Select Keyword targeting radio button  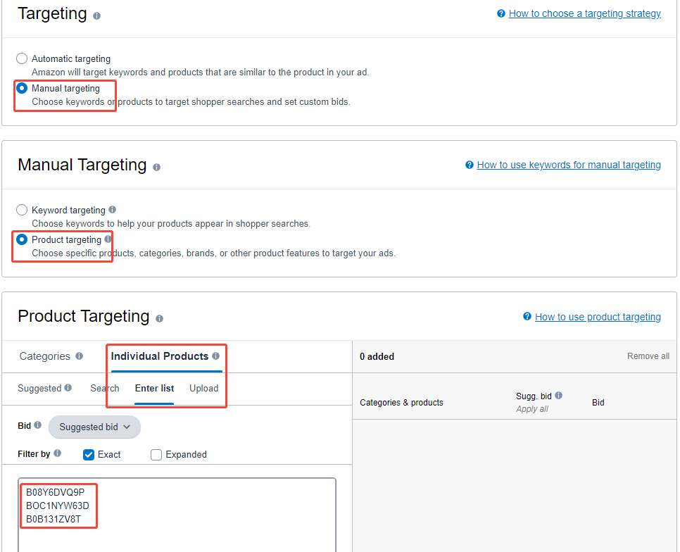[x=22, y=210]
